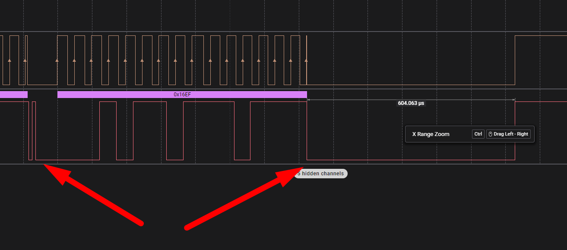Click the Drag Left - Right hint
The width and height of the screenshot is (567, 250).
click(508, 134)
